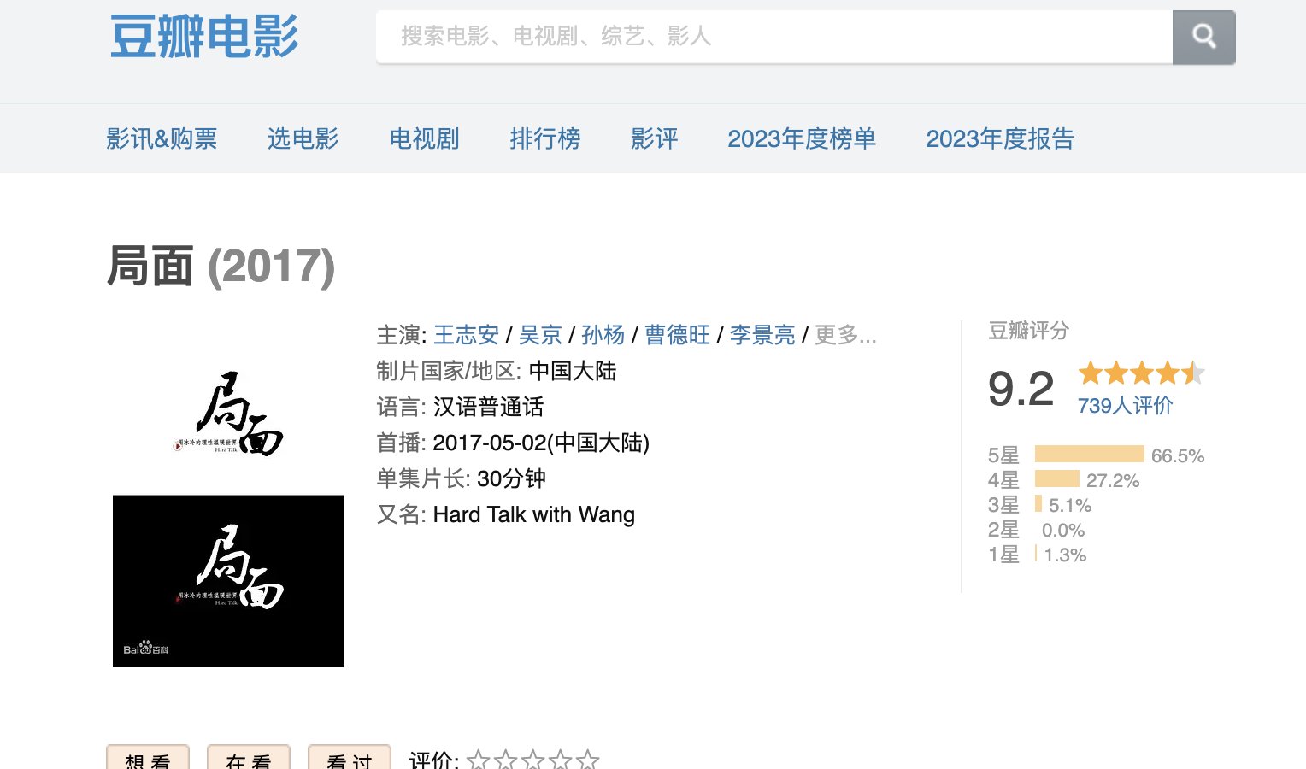Click the 4星 rating bar
1306x769 pixels.
click(1056, 478)
